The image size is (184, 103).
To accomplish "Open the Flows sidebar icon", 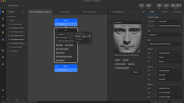I will coord(3,12).
